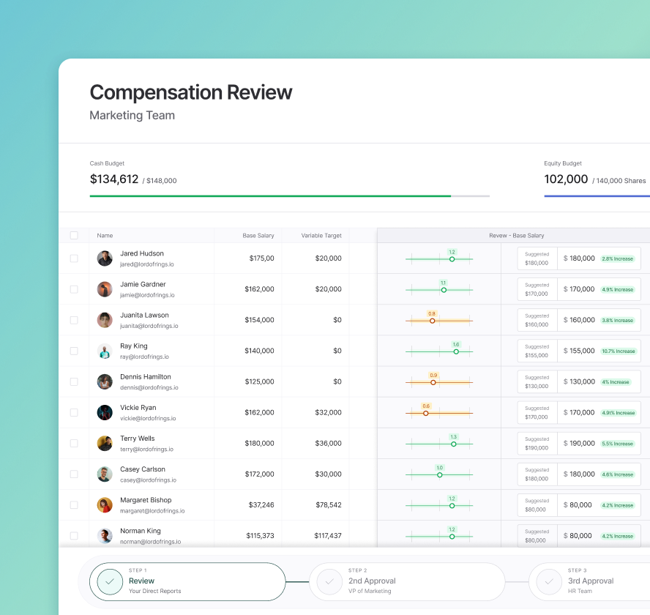
Task: Click Terry Wells's avatar photo
Action: click(x=105, y=444)
